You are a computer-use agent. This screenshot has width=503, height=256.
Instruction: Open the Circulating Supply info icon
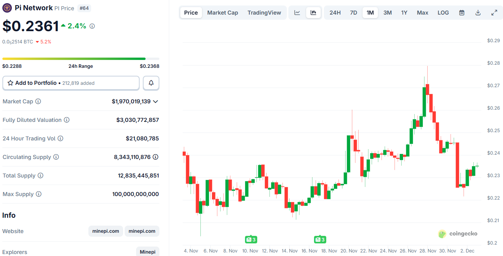pyautogui.click(x=56, y=157)
